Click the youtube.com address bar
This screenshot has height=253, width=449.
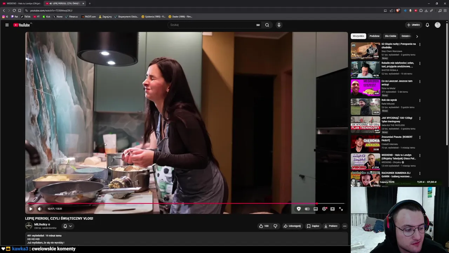pyautogui.click(x=203, y=11)
